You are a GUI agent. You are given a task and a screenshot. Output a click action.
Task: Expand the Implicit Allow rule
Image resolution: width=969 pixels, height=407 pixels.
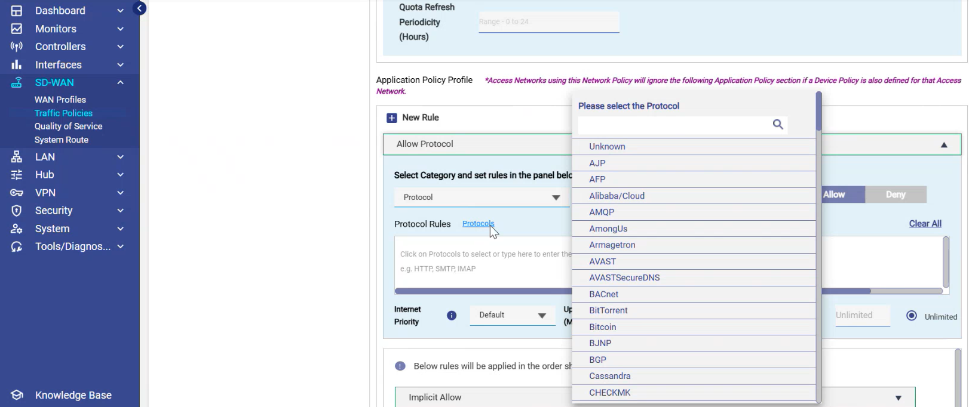[898, 398]
